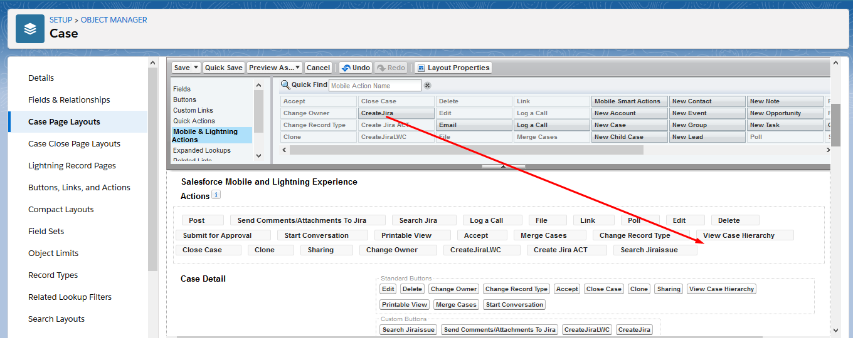The image size is (853, 338).
Task: Click the Quick Find magnifier icon
Action: [x=285, y=84]
